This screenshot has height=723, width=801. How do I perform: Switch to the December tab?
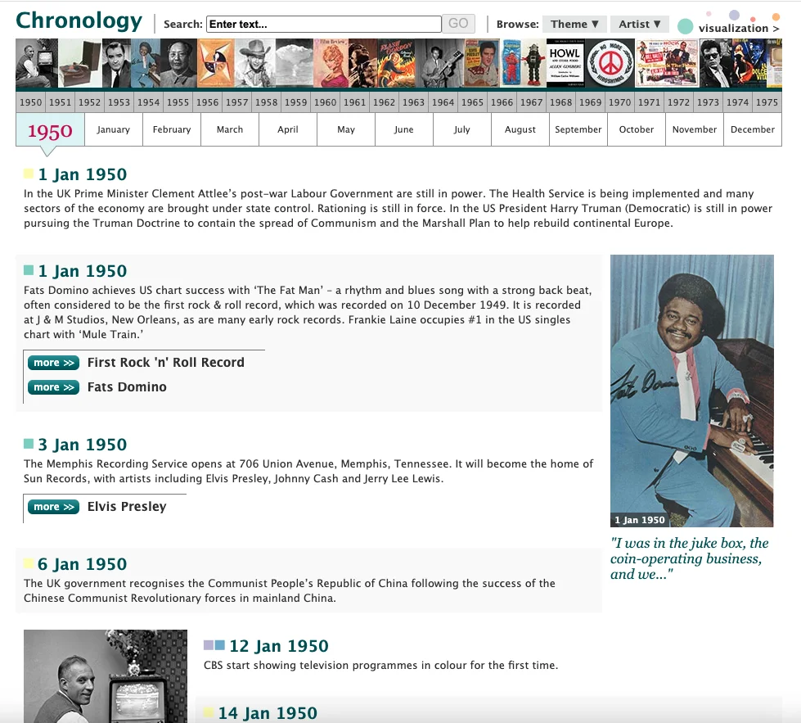click(x=753, y=129)
